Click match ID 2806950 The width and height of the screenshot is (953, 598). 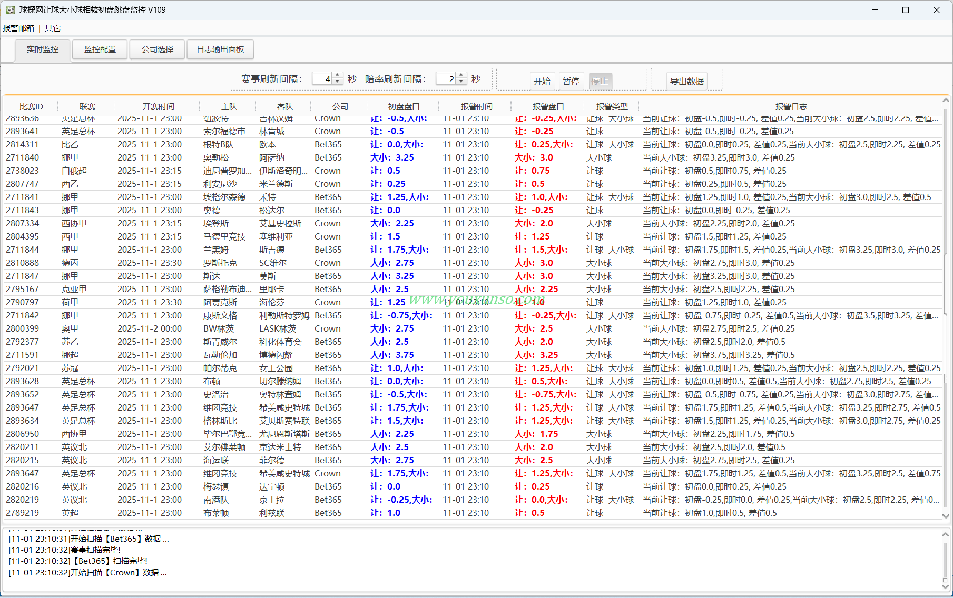(x=22, y=434)
